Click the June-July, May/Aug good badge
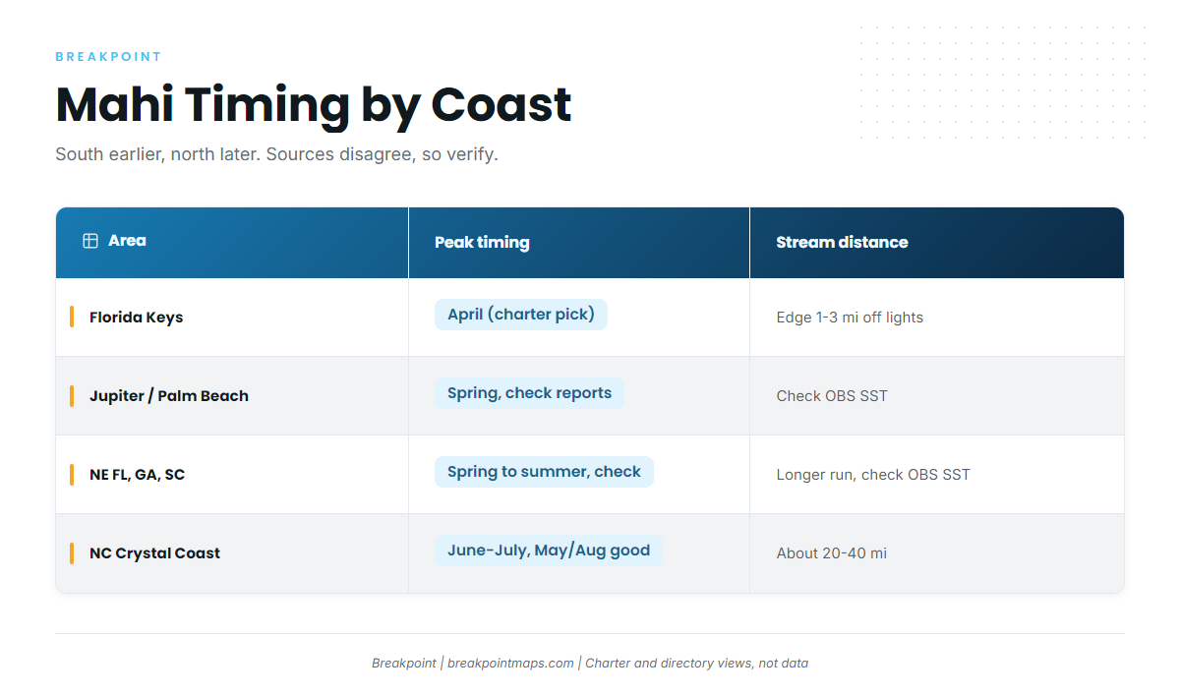The width and height of the screenshot is (1180, 696). click(549, 551)
